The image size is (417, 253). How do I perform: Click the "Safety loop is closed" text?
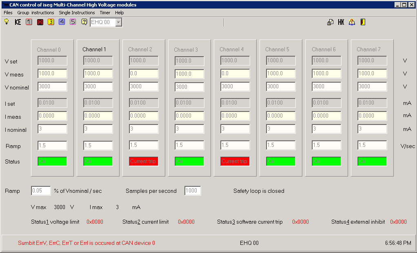pyautogui.click(x=259, y=191)
